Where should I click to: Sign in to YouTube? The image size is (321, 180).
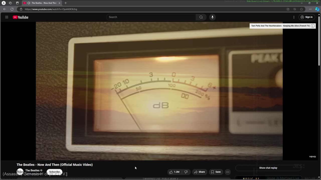(307, 17)
